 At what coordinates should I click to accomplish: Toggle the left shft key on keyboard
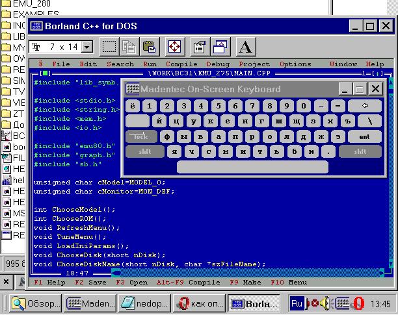pos(144,151)
